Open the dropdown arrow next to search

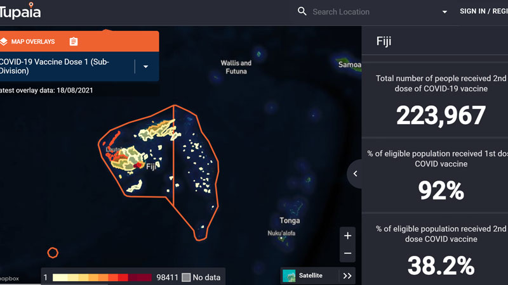(x=444, y=11)
